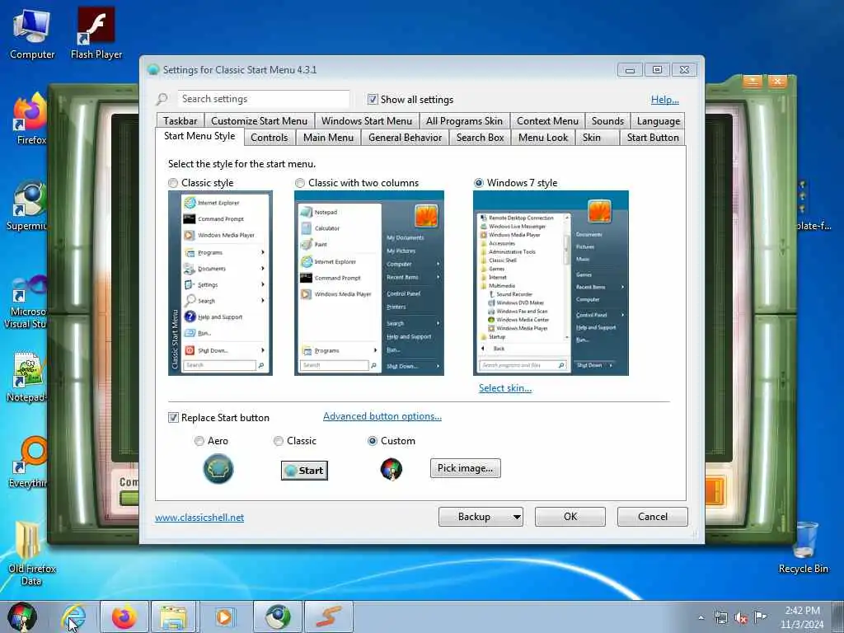Launch the Firefox desktop shortcut
Image resolution: width=844 pixels, height=633 pixels.
pyautogui.click(x=31, y=120)
